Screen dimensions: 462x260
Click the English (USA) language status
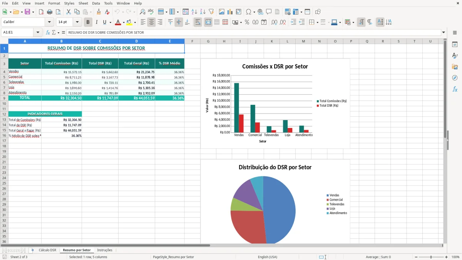tap(268, 257)
